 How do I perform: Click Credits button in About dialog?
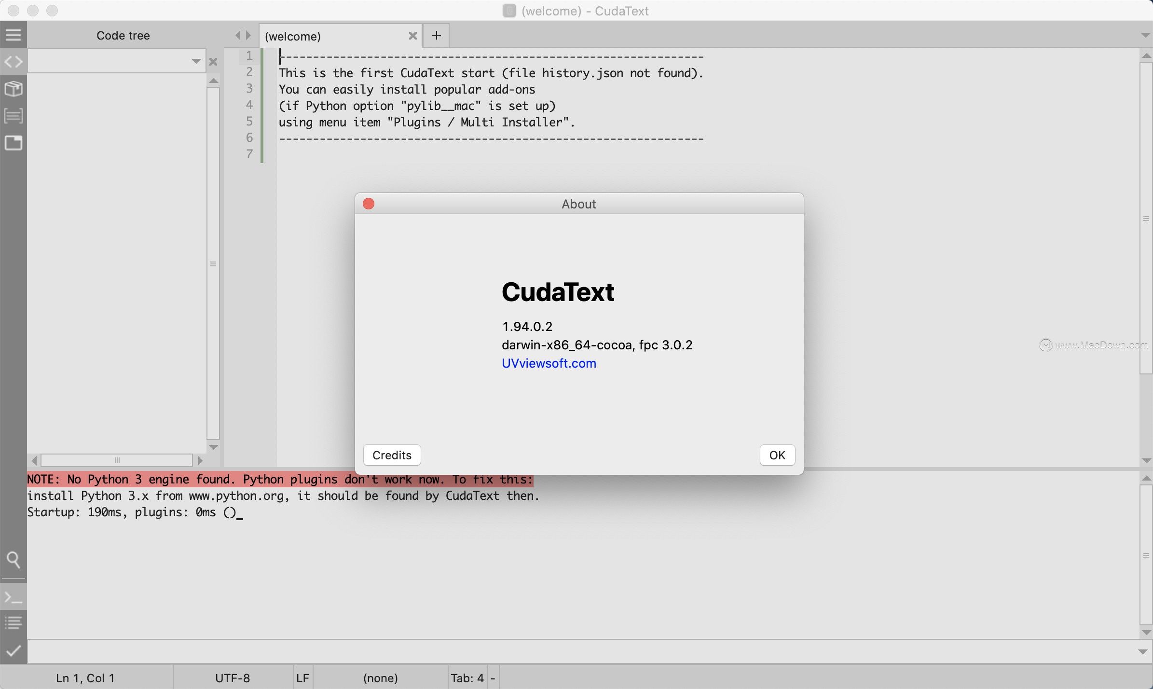pos(391,455)
